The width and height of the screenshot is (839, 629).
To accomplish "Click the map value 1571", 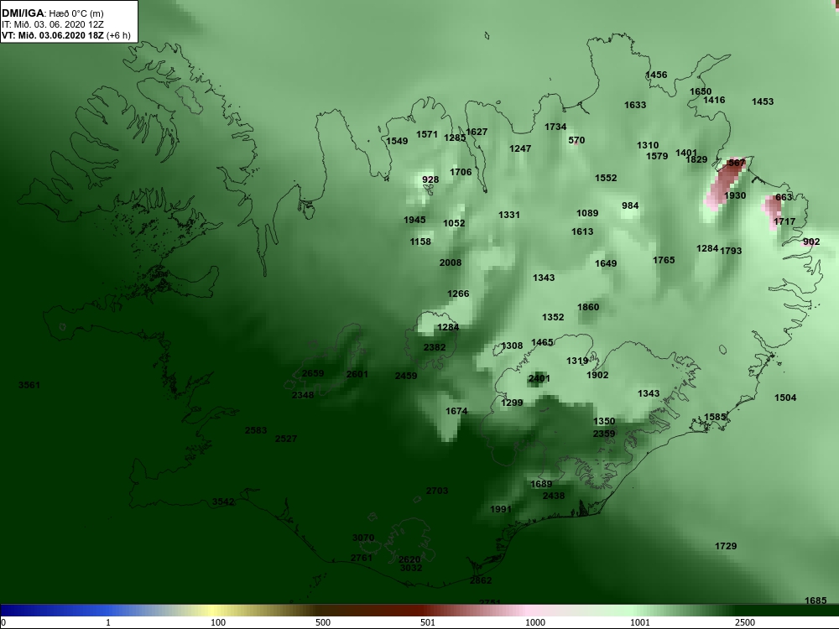I will coord(427,135).
